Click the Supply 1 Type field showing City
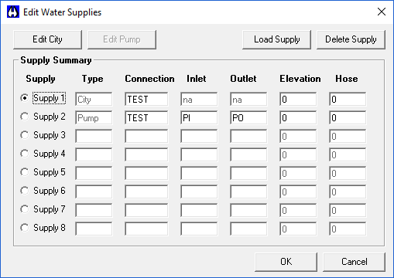The height and width of the screenshot is (278, 394). coord(94,99)
